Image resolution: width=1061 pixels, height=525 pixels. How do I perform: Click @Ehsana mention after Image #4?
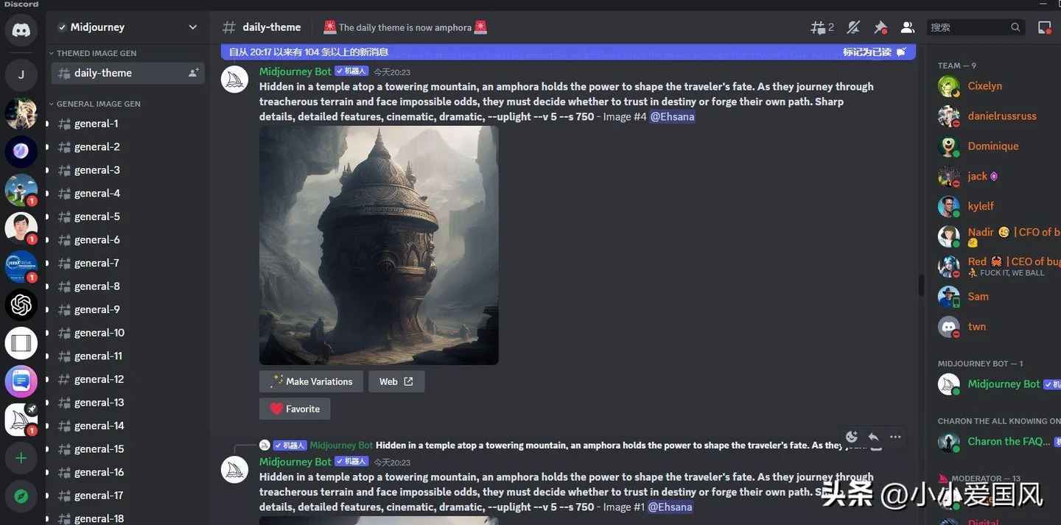pos(672,116)
